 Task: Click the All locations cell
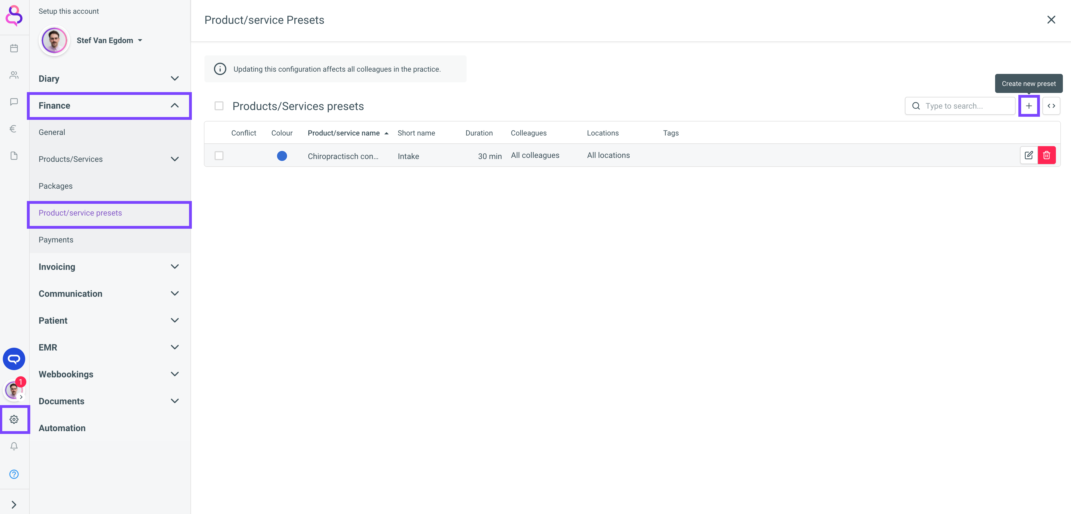coord(608,155)
